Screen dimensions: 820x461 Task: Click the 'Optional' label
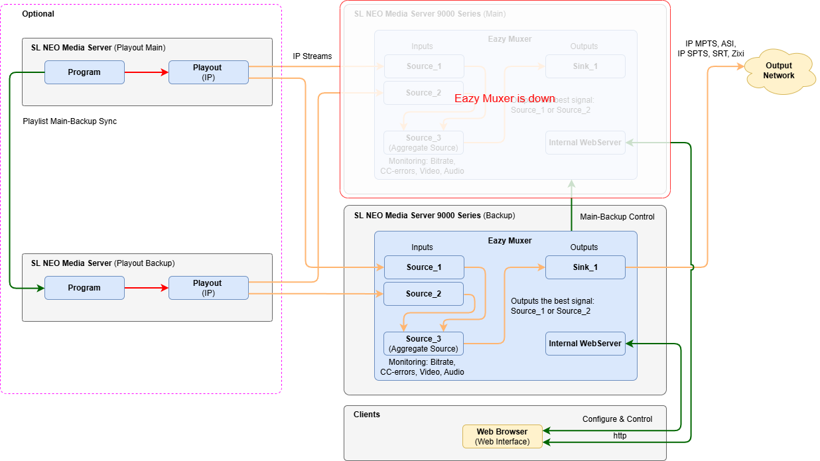click(38, 14)
